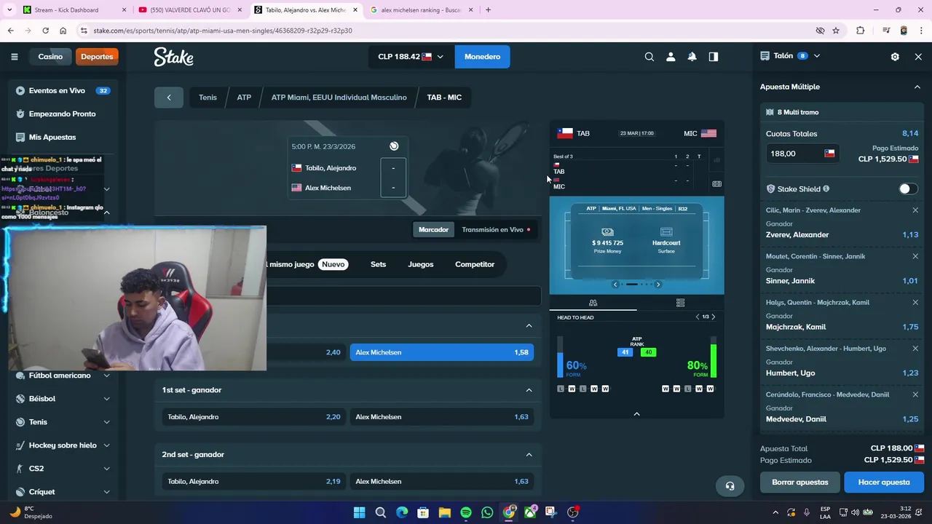Next slide in match info carousel

click(657, 285)
